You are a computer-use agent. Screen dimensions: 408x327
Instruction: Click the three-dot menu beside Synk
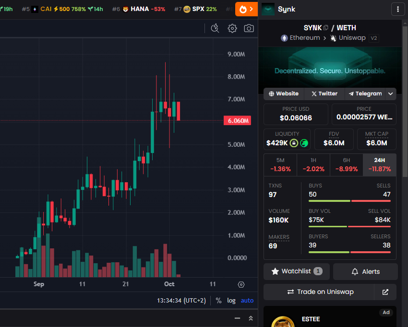click(x=398, y=9)
